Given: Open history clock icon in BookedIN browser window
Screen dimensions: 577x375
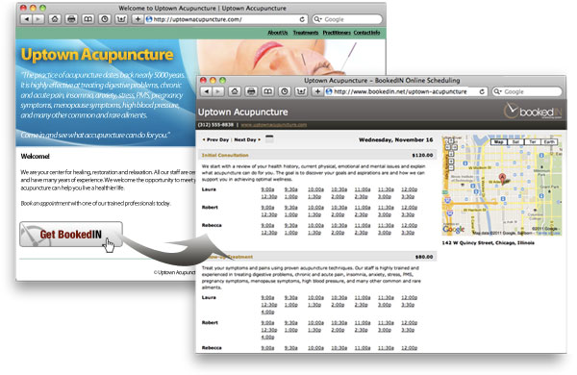Looking at the screenshot, I should point(285,91).
